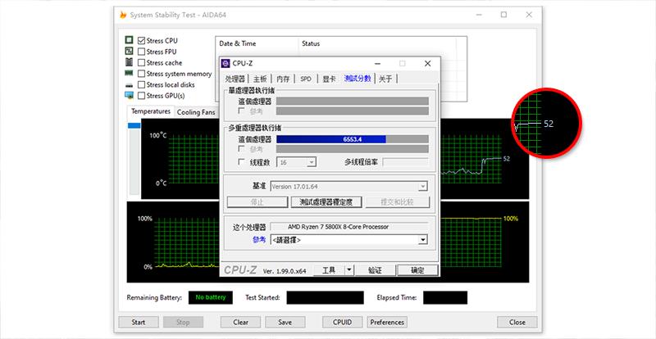Screen dimensions: 656x339
Task: Click the 多线程倍率 value field
Action: tap(405, 162)
